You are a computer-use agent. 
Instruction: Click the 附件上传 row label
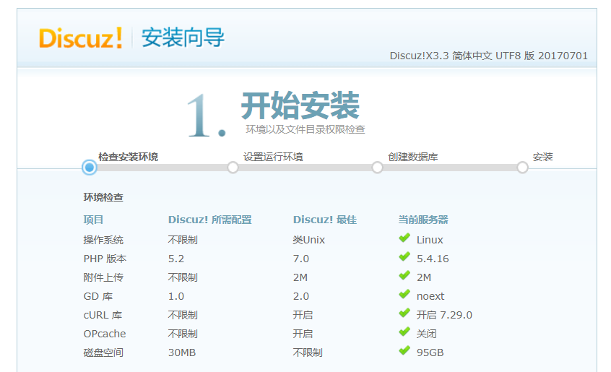(103, 277)
